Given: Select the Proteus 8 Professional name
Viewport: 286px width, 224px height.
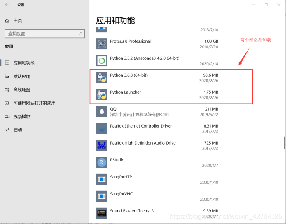Looking at the screenshot, I should tap(130, 41).
